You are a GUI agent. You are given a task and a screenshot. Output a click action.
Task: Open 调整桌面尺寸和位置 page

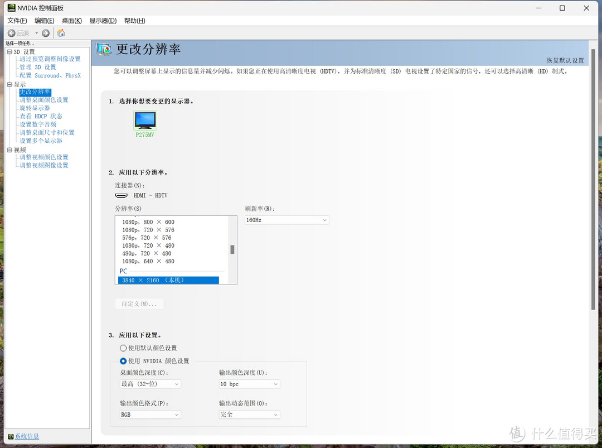(47, 133)
